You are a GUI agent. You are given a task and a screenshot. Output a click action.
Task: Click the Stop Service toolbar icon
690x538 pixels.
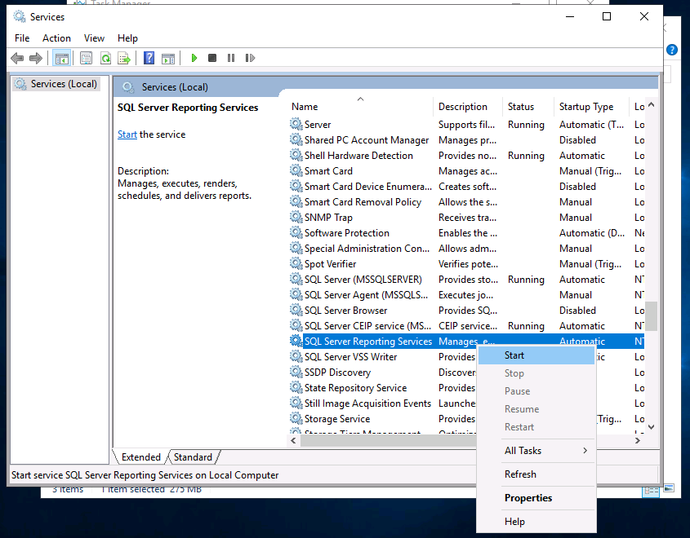(212, 58)
